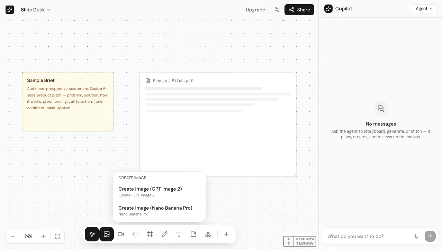Click the app logo icon at top left
The image size is (443, 249).
pos(10,10)
